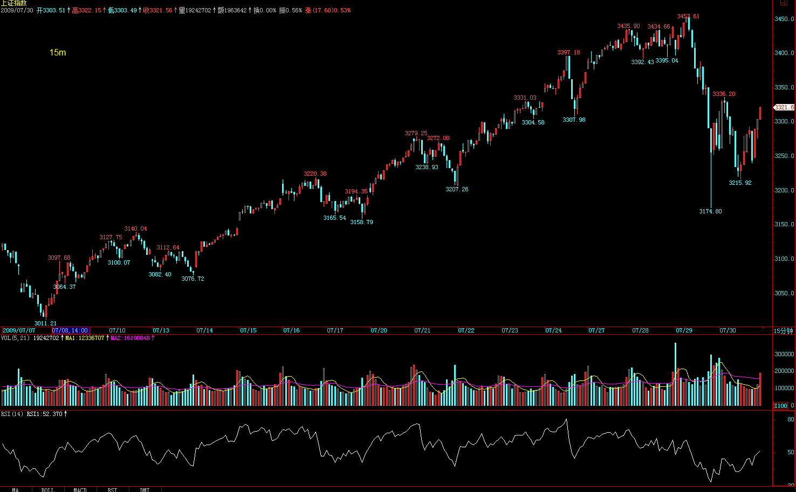The width and height of the screenshot is (796, 492).
Task: Click the high label 3331.03
Action: pyautogui.click(x=525, y=98)
